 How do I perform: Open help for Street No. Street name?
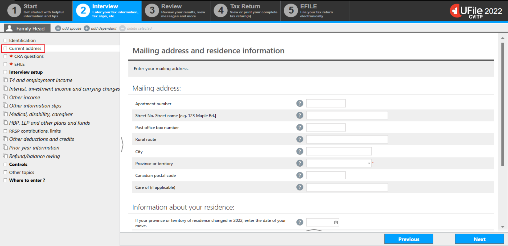coord(300,115)
